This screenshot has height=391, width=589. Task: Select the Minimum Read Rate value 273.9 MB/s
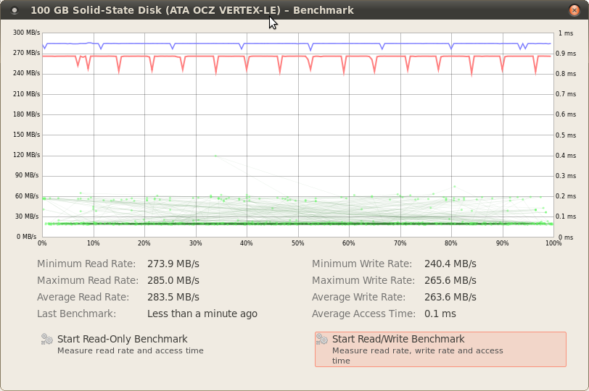tap(173, 264)
